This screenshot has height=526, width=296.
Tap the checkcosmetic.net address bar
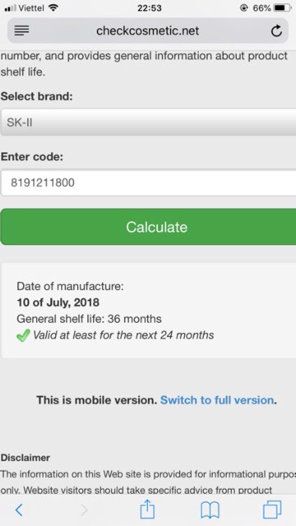(148, 31)
